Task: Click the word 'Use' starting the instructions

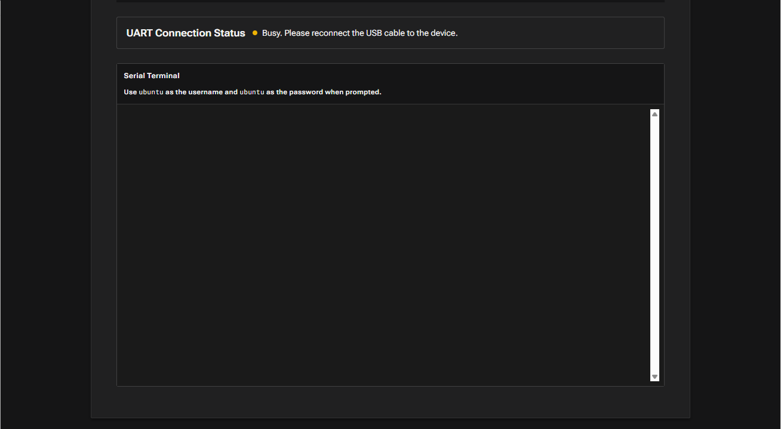Action: [130, 92]
